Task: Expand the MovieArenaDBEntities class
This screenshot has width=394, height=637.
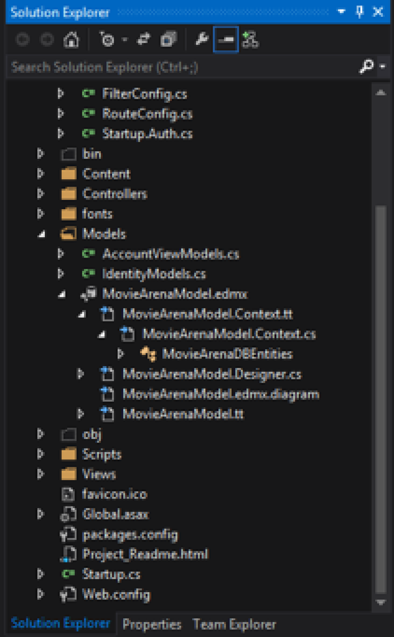Action: pos(120,354)
